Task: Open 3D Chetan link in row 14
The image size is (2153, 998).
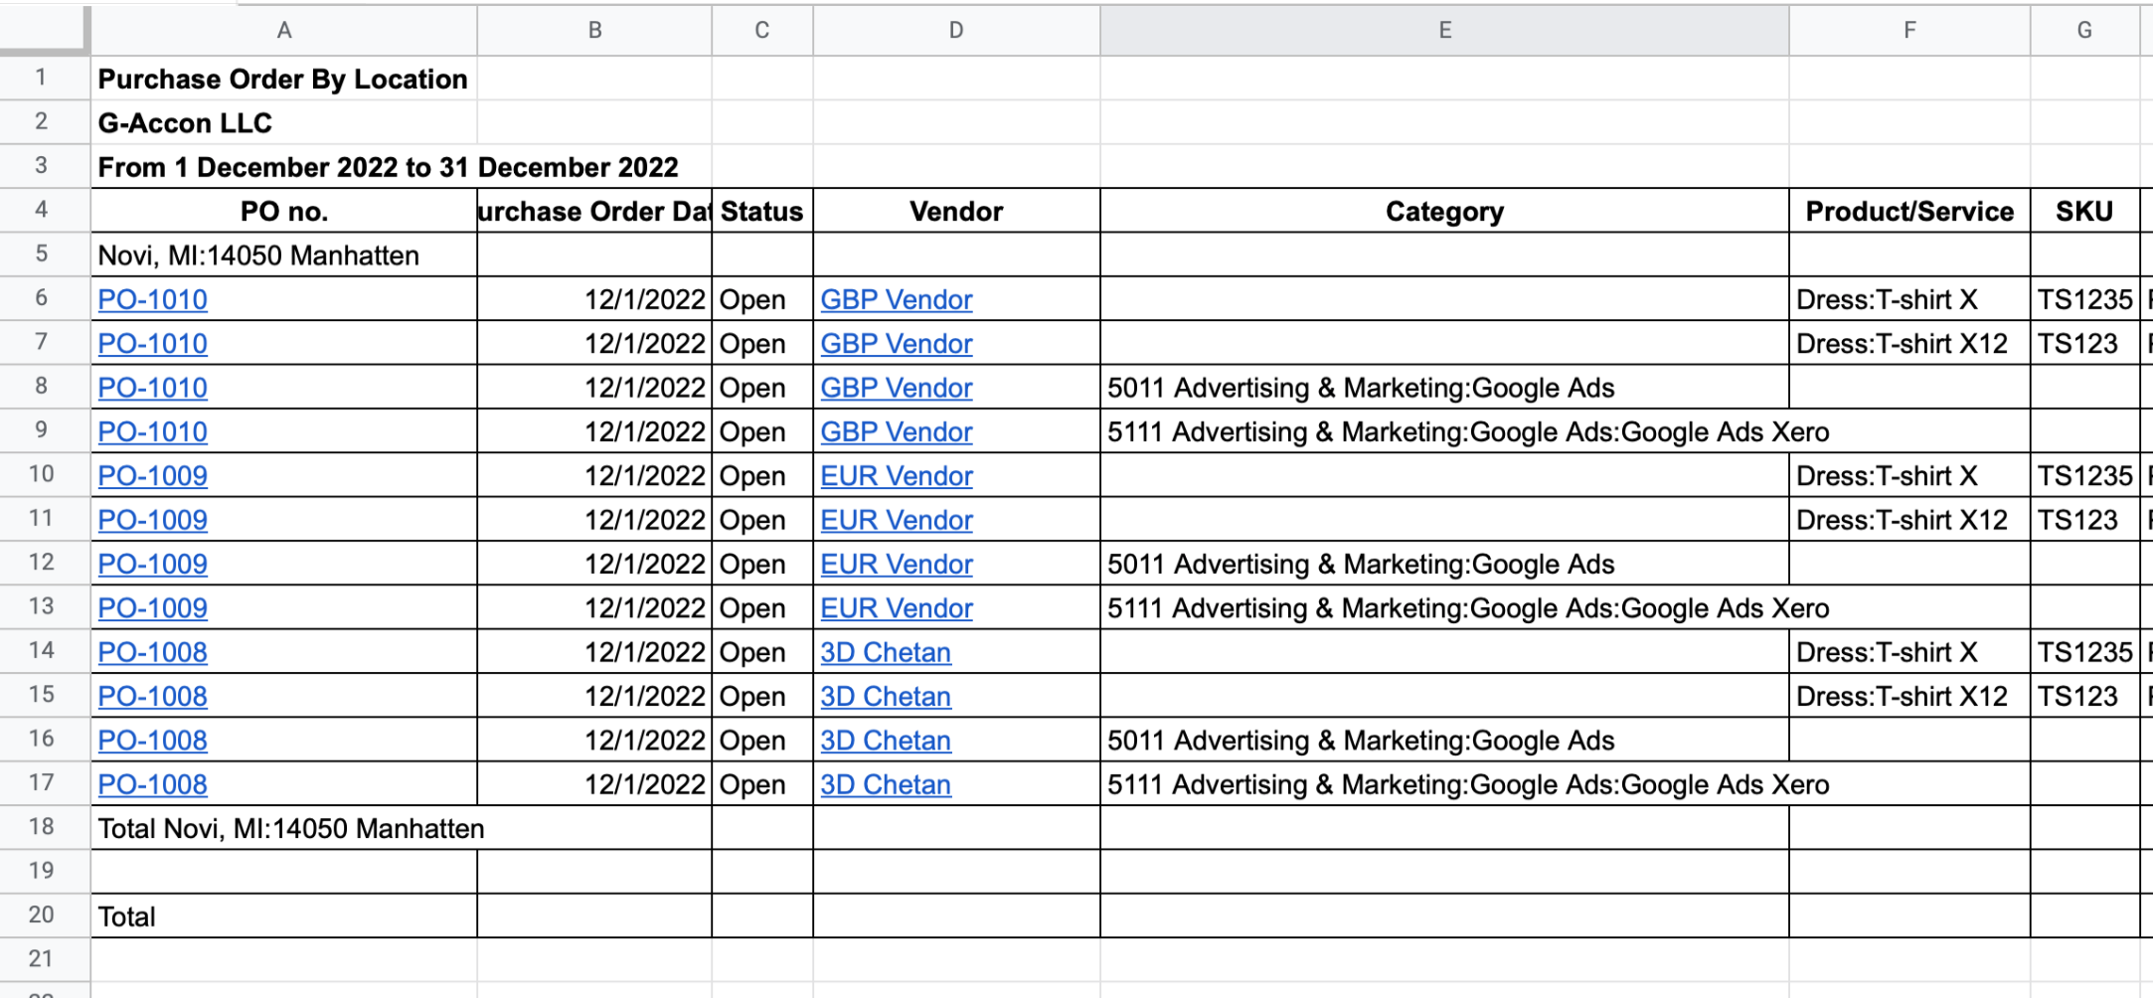Action: 885,652
